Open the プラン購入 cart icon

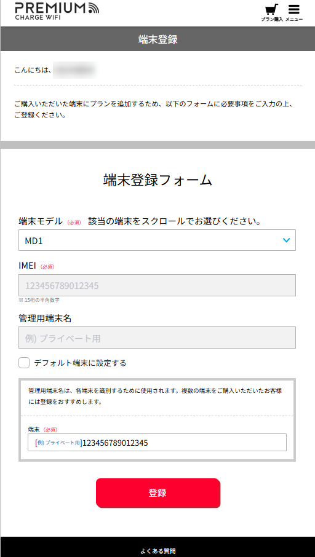(x=272, y=13)
